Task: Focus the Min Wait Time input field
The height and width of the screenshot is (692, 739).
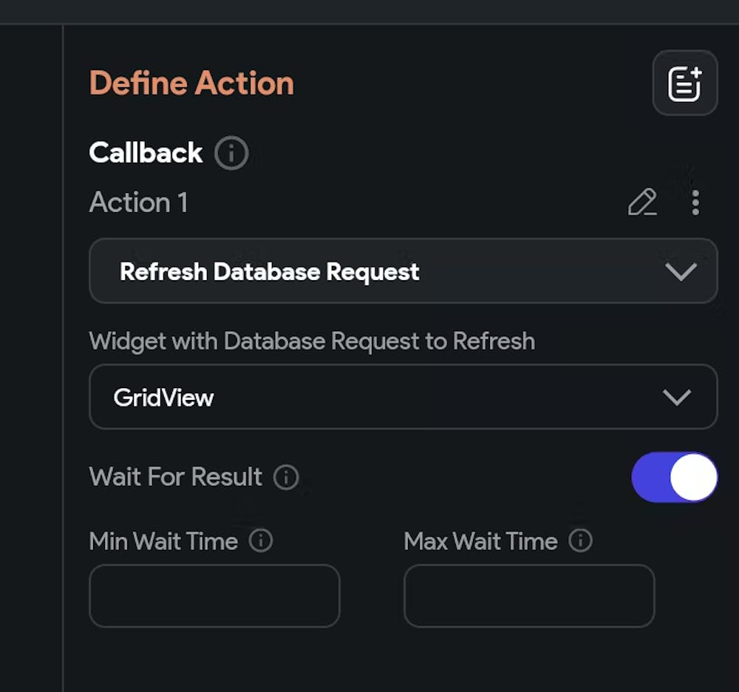Action: (x=214, y=596)
